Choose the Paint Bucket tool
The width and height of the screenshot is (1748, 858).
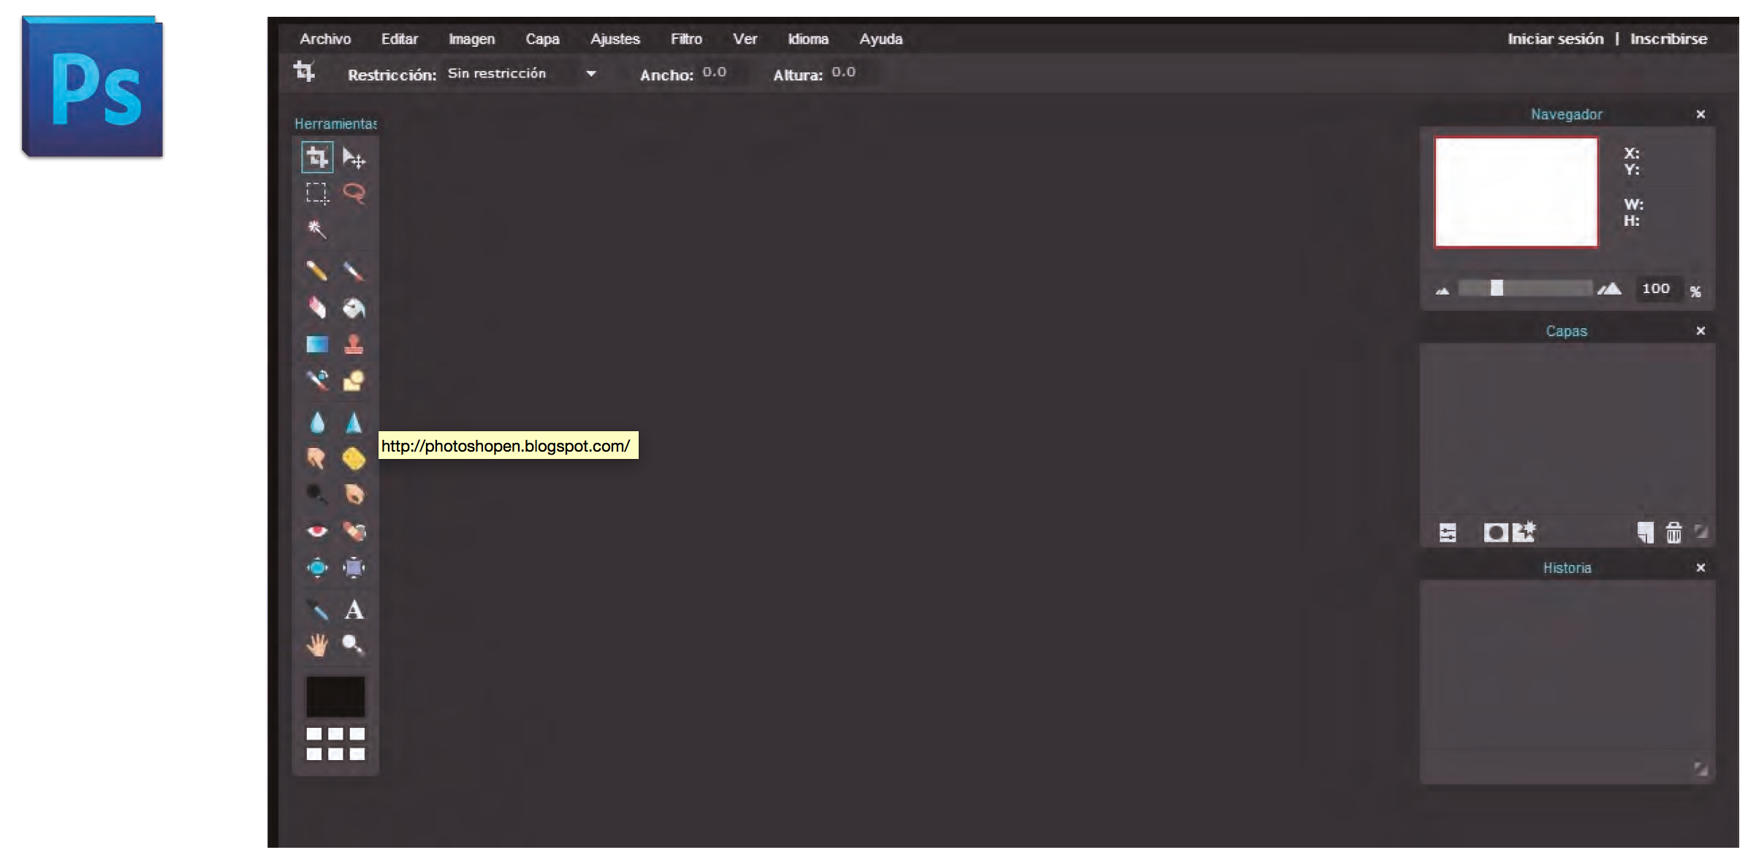pos(354,308)
